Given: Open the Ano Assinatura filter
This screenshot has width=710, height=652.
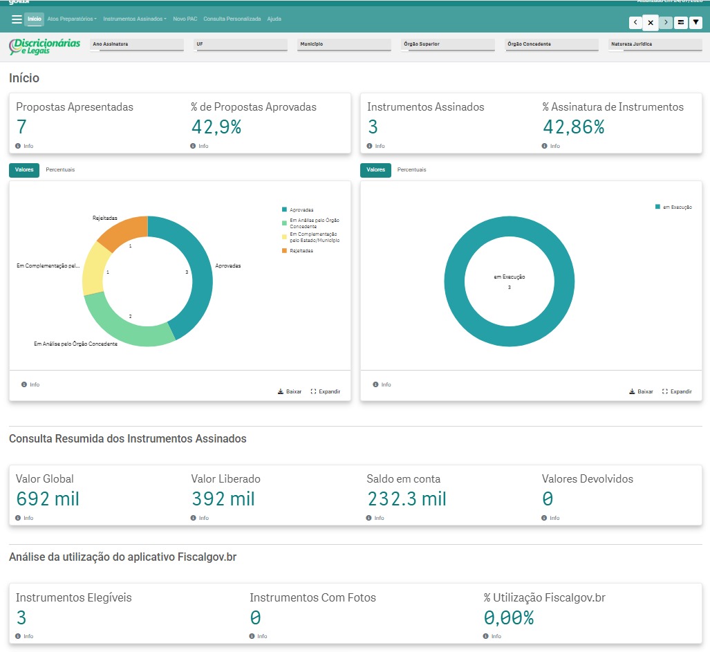Looking at the screenshot, I should (x=137, y=44).
